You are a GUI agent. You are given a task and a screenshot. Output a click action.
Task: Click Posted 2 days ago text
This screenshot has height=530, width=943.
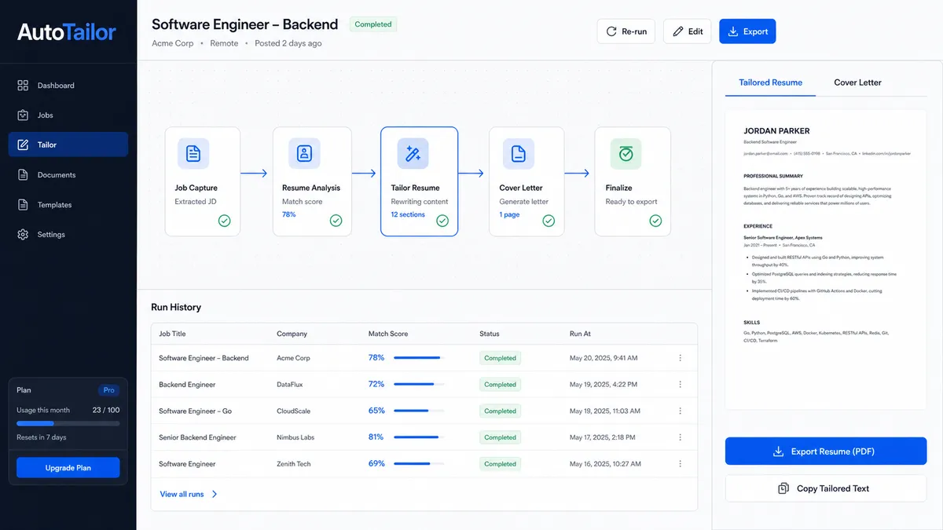click(x=288, y=43)
